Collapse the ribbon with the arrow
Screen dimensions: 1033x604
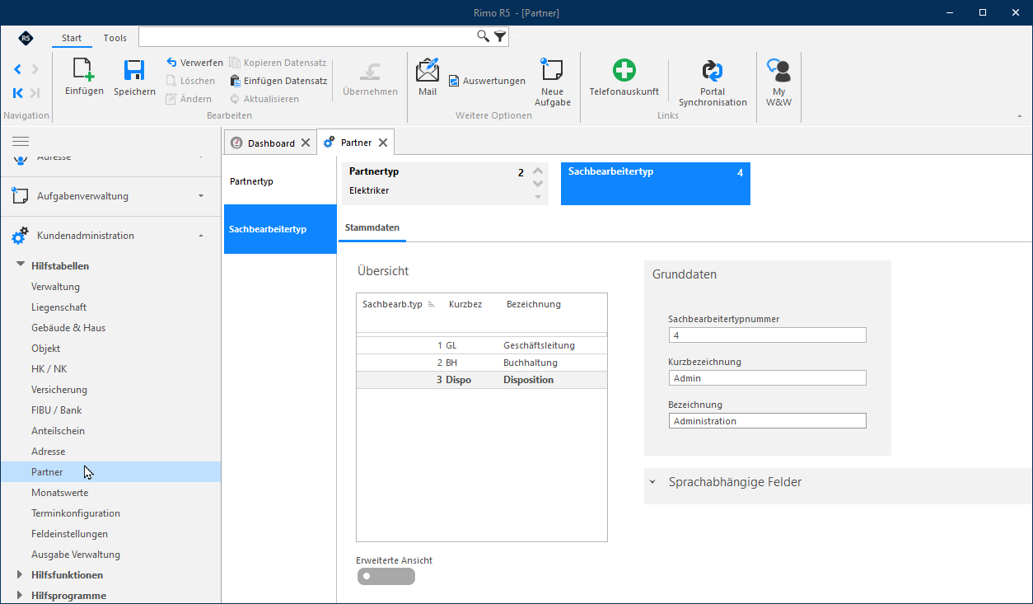pos(1020,116)
